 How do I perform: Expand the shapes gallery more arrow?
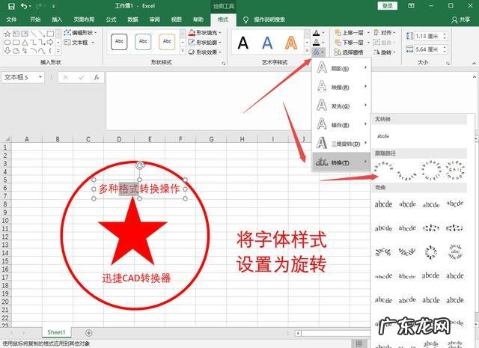(58, 51)
